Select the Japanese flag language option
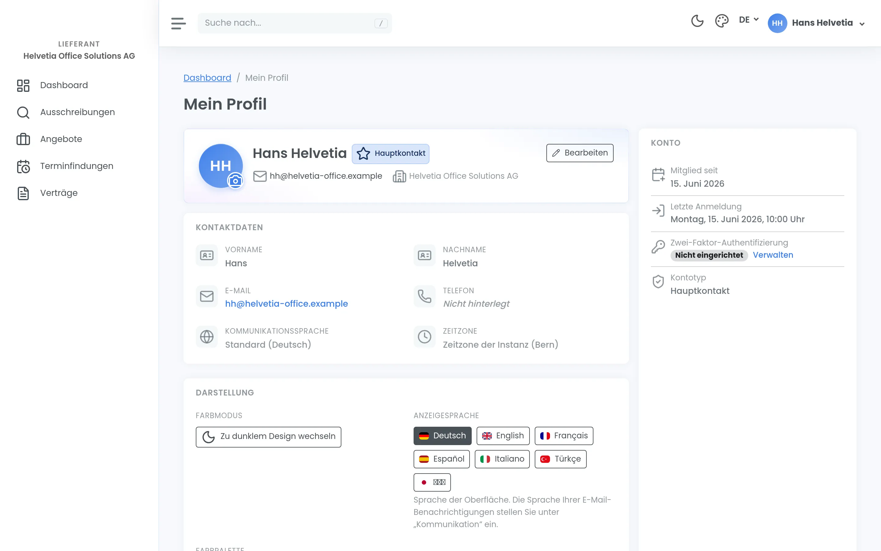 tap(432, 482)
